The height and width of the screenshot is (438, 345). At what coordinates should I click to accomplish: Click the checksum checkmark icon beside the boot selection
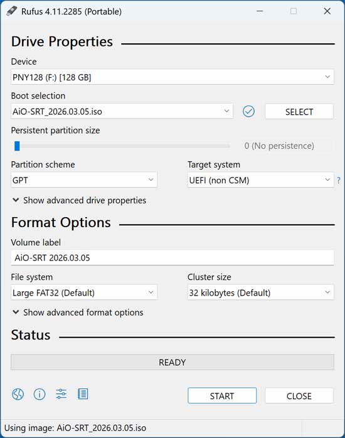pyautogui.click(x=248, y=112)
